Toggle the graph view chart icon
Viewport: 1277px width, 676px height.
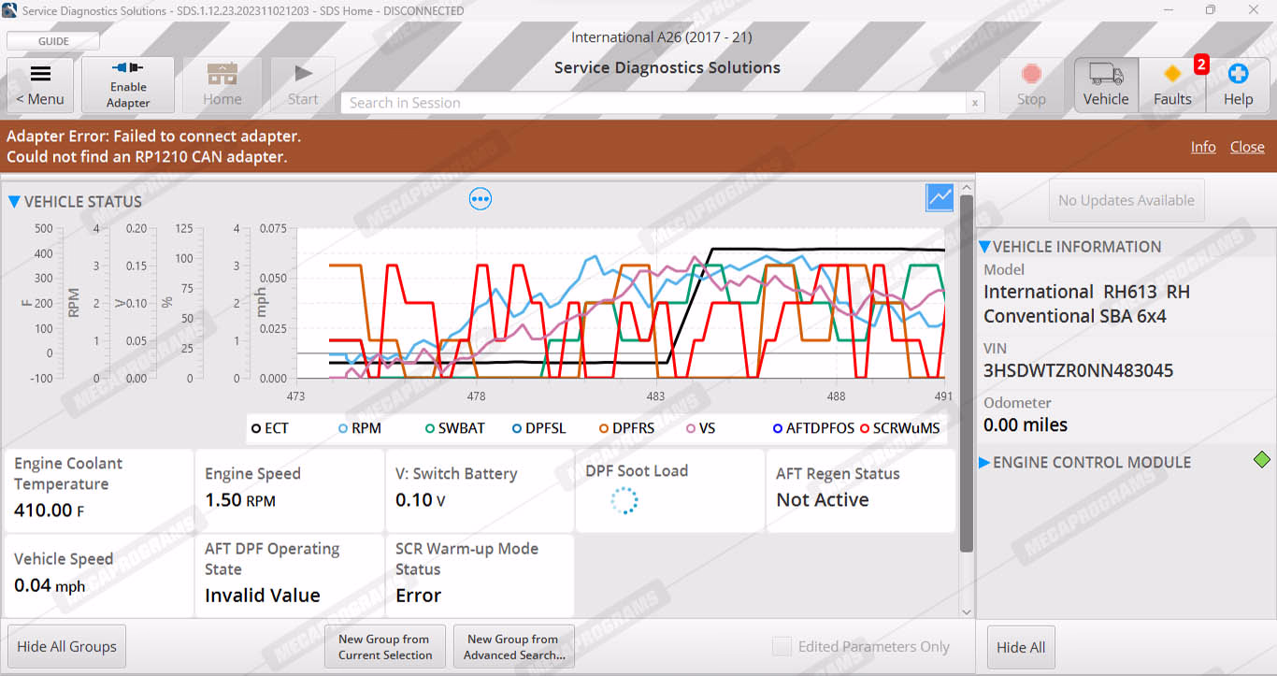(x=940, y=197)
